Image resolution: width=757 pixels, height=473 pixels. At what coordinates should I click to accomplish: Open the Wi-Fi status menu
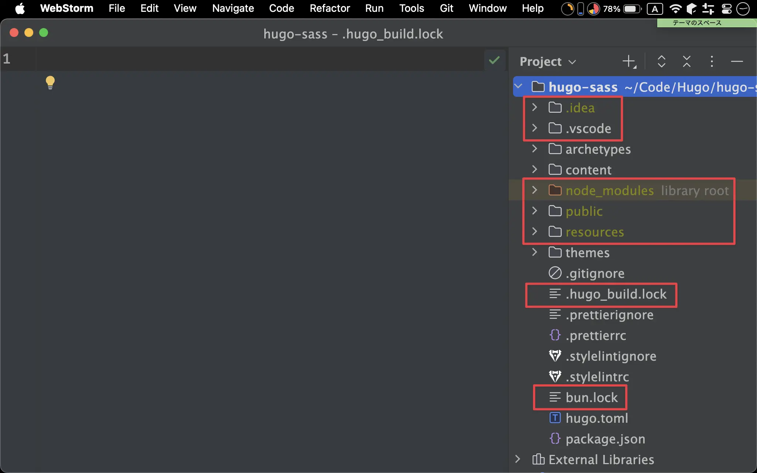pos(675,8)
